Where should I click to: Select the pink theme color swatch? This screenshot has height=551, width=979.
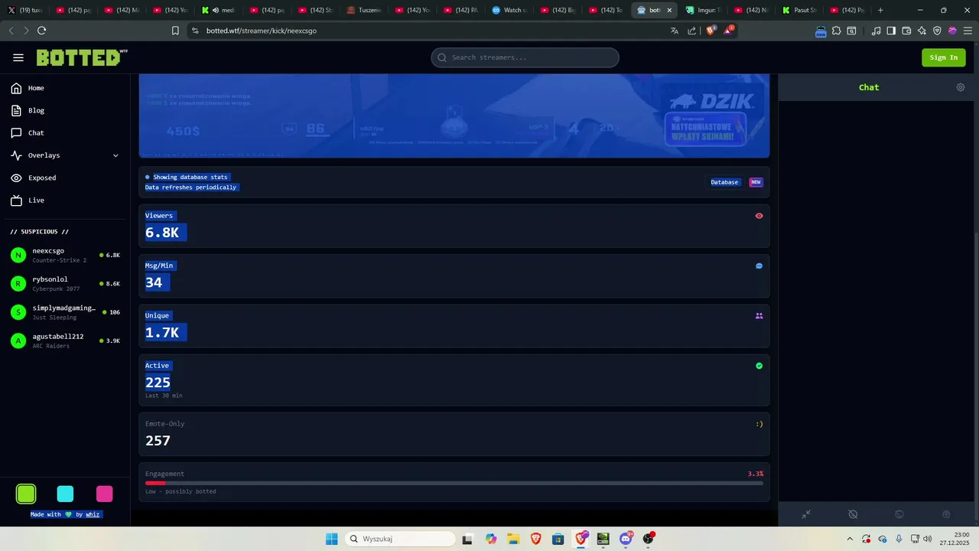(105, 494)
